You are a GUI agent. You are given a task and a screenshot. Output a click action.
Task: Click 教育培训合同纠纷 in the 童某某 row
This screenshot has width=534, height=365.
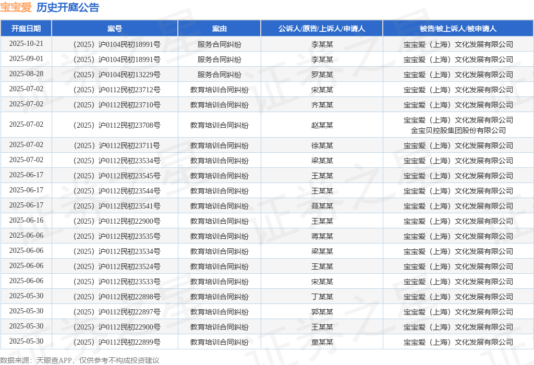click(x=220, y=342)
